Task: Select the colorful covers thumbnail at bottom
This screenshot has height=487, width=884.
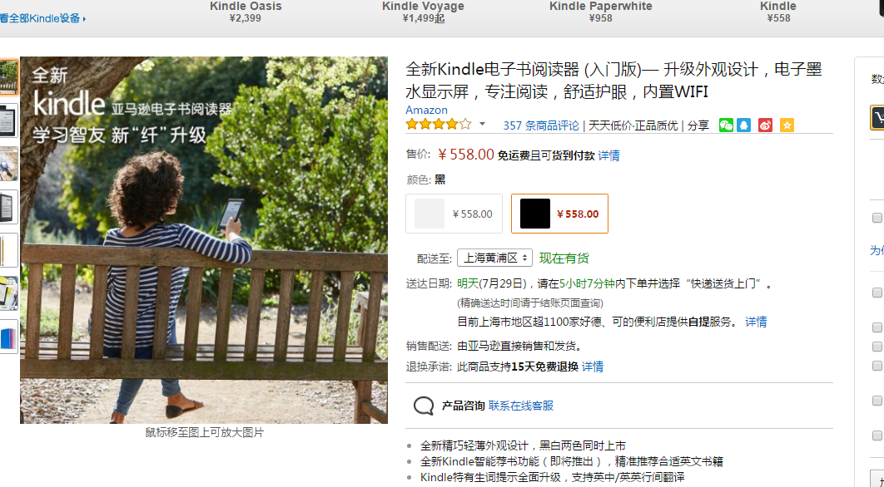Action: (8, 337)
